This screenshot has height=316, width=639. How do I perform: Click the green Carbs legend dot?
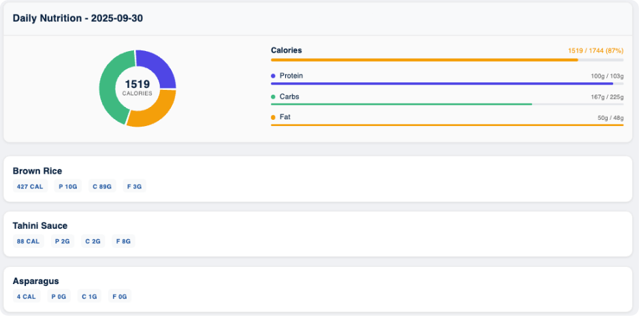pos(274,97)
